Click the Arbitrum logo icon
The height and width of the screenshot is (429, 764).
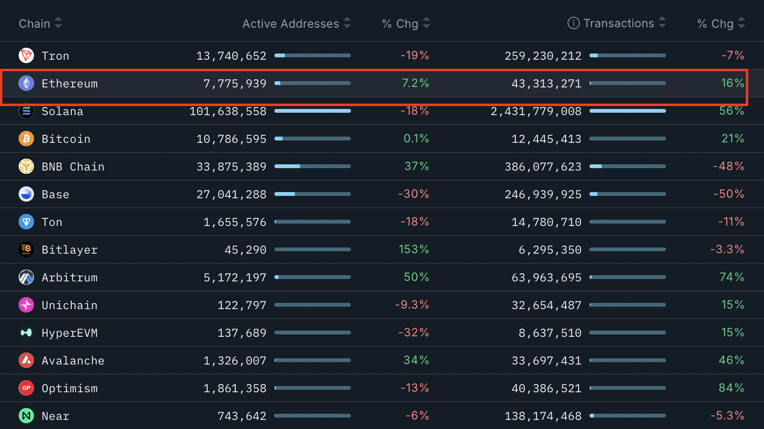click(26, 278)
